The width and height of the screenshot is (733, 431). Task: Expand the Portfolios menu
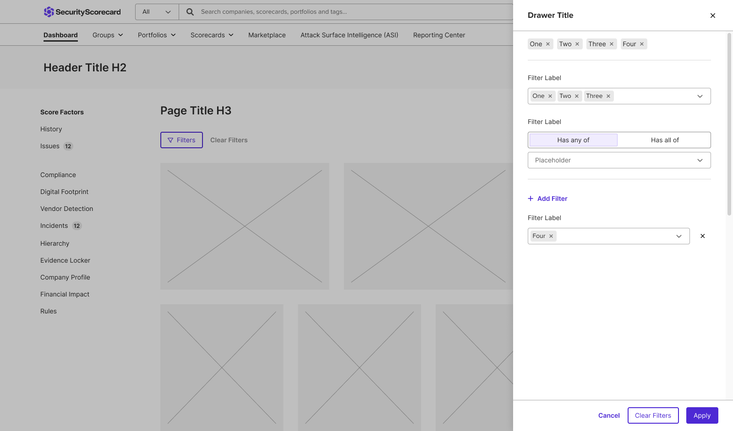(x=157, y=35)
